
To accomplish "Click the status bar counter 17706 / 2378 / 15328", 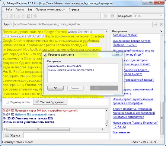I will [x=144, y=142].
